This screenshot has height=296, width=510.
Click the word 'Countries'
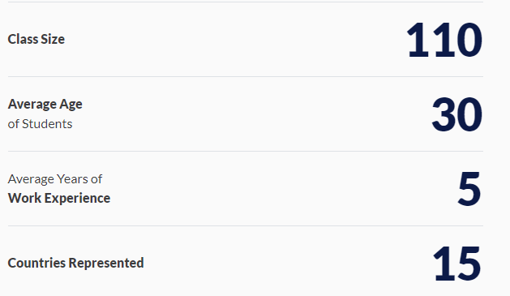click(x=36, y=263)
